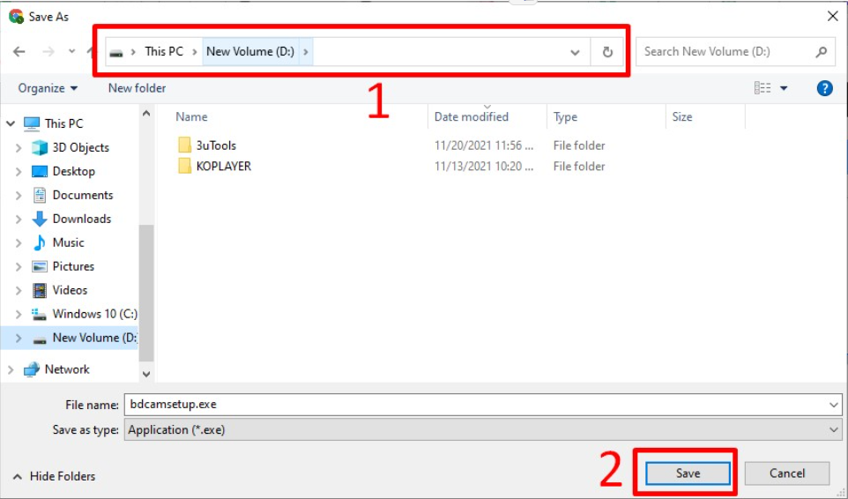Screen dimensions: 848x499
Task: Select Windows 10 (C:) drive
Action: tap(94, 314)
